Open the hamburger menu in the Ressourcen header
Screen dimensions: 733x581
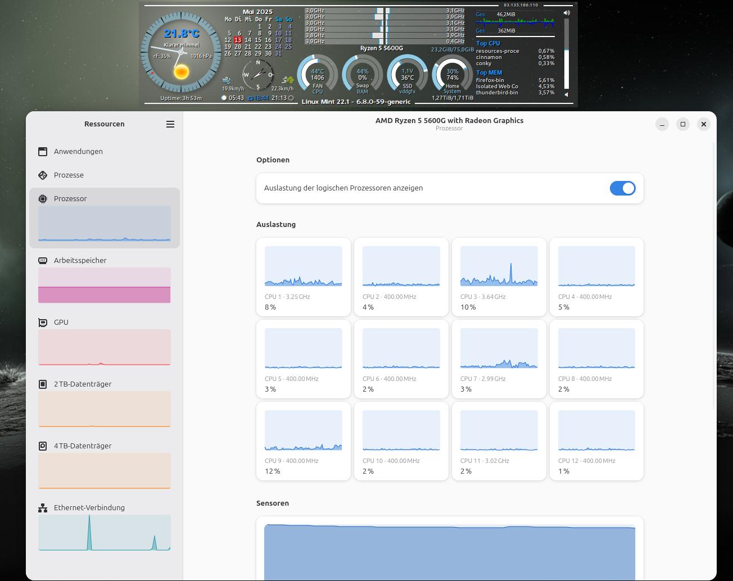[170, 124]
